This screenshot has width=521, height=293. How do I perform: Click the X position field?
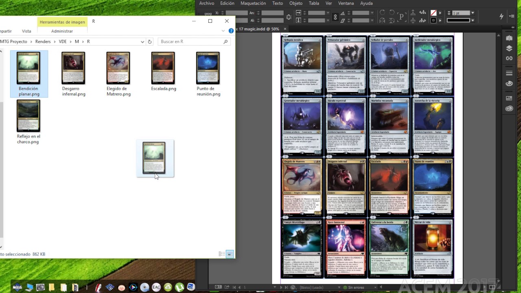(x=236, y=13)
